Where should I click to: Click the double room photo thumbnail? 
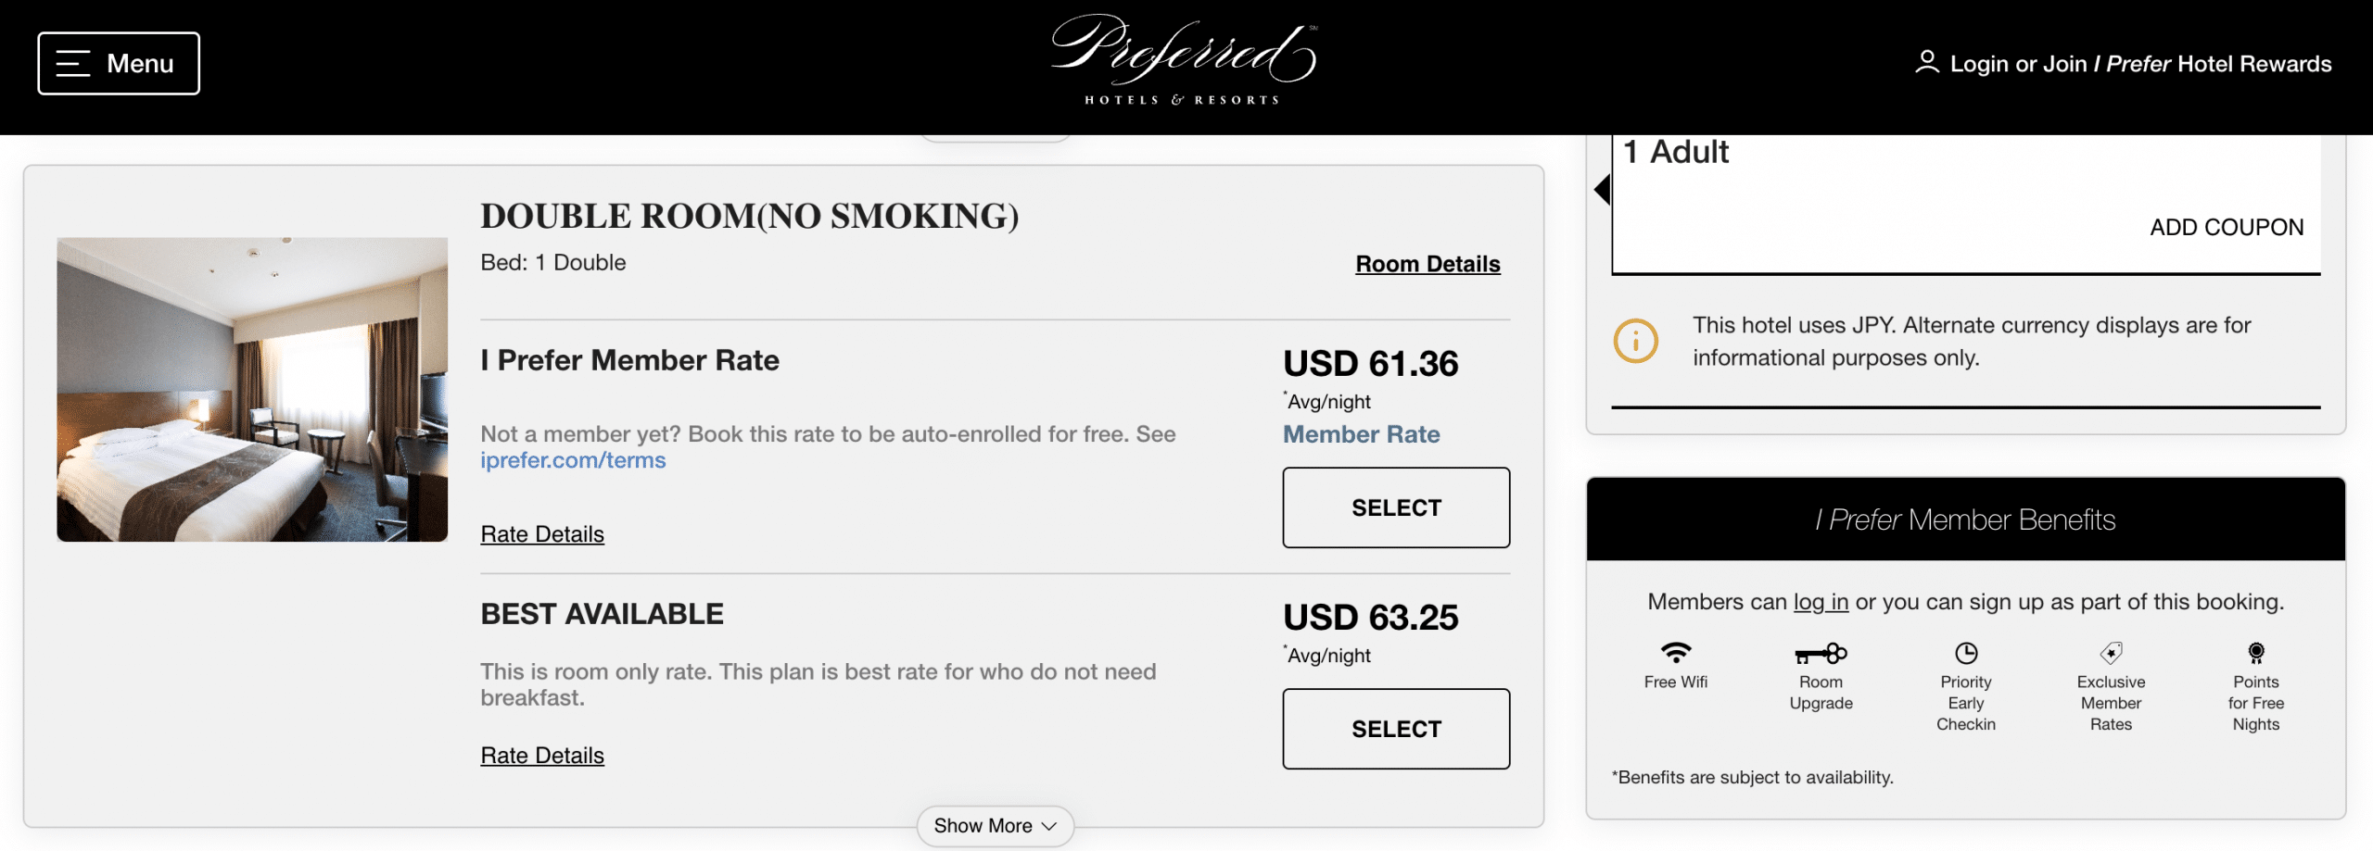252,390
